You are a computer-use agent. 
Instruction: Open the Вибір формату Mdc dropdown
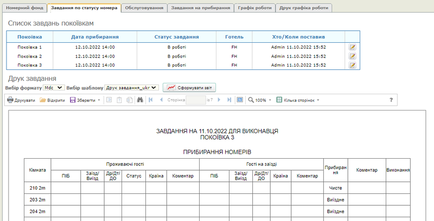pos(53,87)
